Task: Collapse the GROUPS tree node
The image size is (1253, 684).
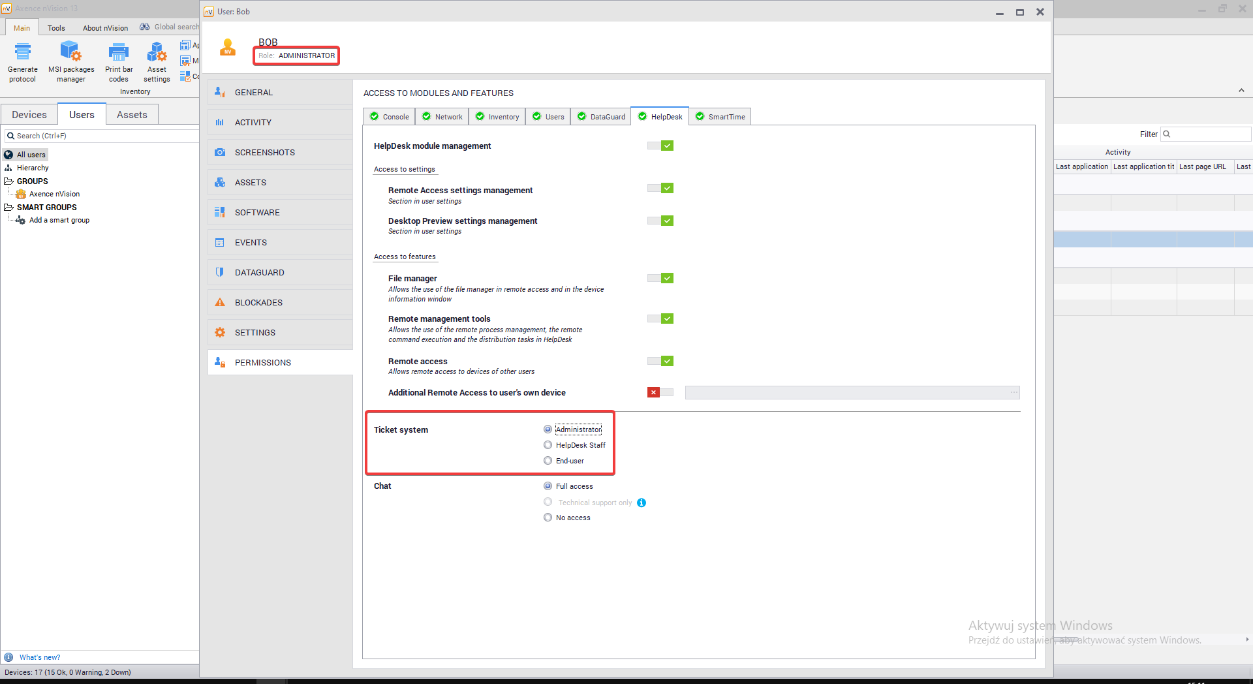Action: (8, 181)
